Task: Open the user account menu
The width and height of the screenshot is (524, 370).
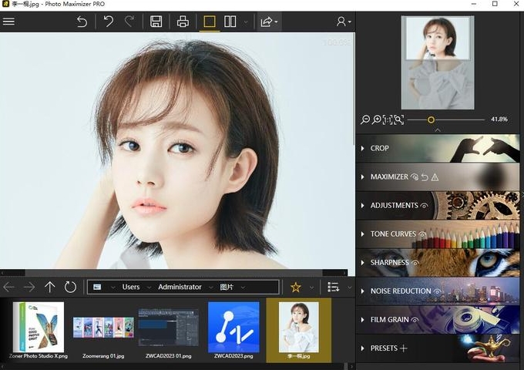Action: 344,22
